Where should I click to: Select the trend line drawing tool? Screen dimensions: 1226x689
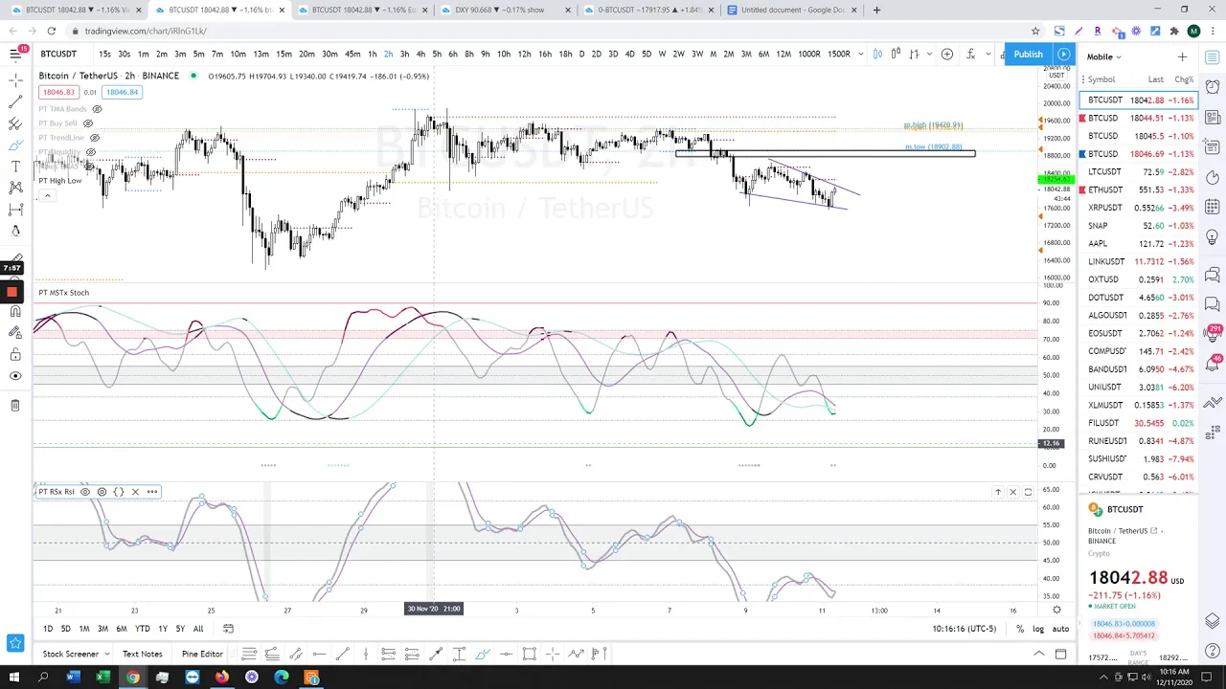(x=15, y=102)
